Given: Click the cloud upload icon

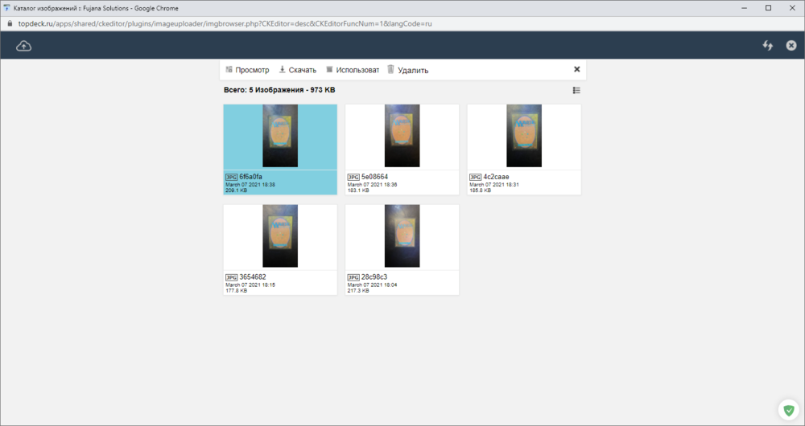Looking at the screenshot, I should [x=24, y=46].
